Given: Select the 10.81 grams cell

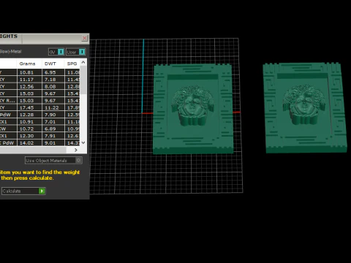Looking at the screenshot, I should point(29,72).
